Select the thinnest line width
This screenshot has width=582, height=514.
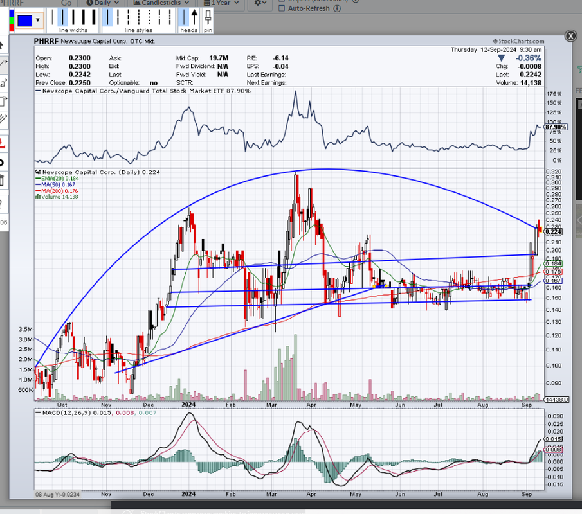pyautogui.click(x=52, y=17)
